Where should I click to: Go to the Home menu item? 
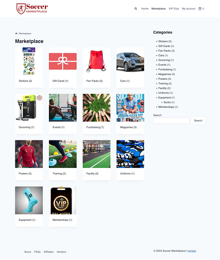tap(145, 9)
